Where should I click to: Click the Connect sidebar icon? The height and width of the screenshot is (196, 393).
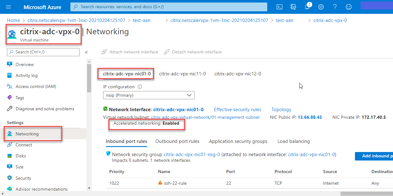tap(10, 145)
